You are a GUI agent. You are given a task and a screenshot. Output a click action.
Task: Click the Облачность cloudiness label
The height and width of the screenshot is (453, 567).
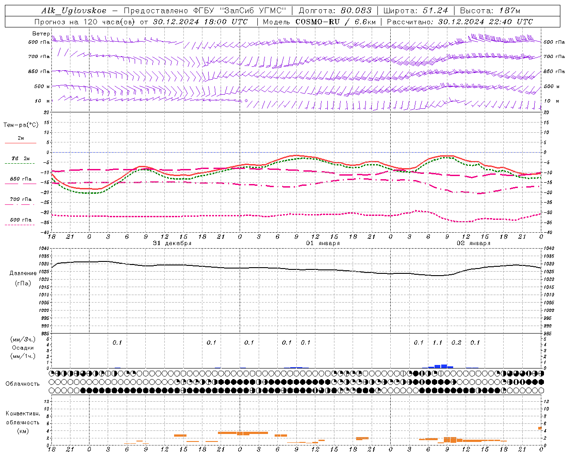23,384
